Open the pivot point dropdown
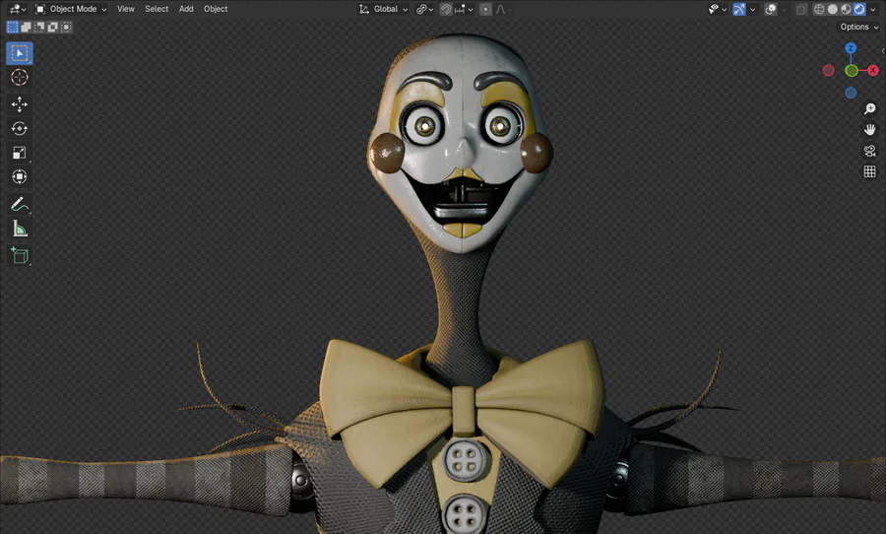 [x=425, y=9]
